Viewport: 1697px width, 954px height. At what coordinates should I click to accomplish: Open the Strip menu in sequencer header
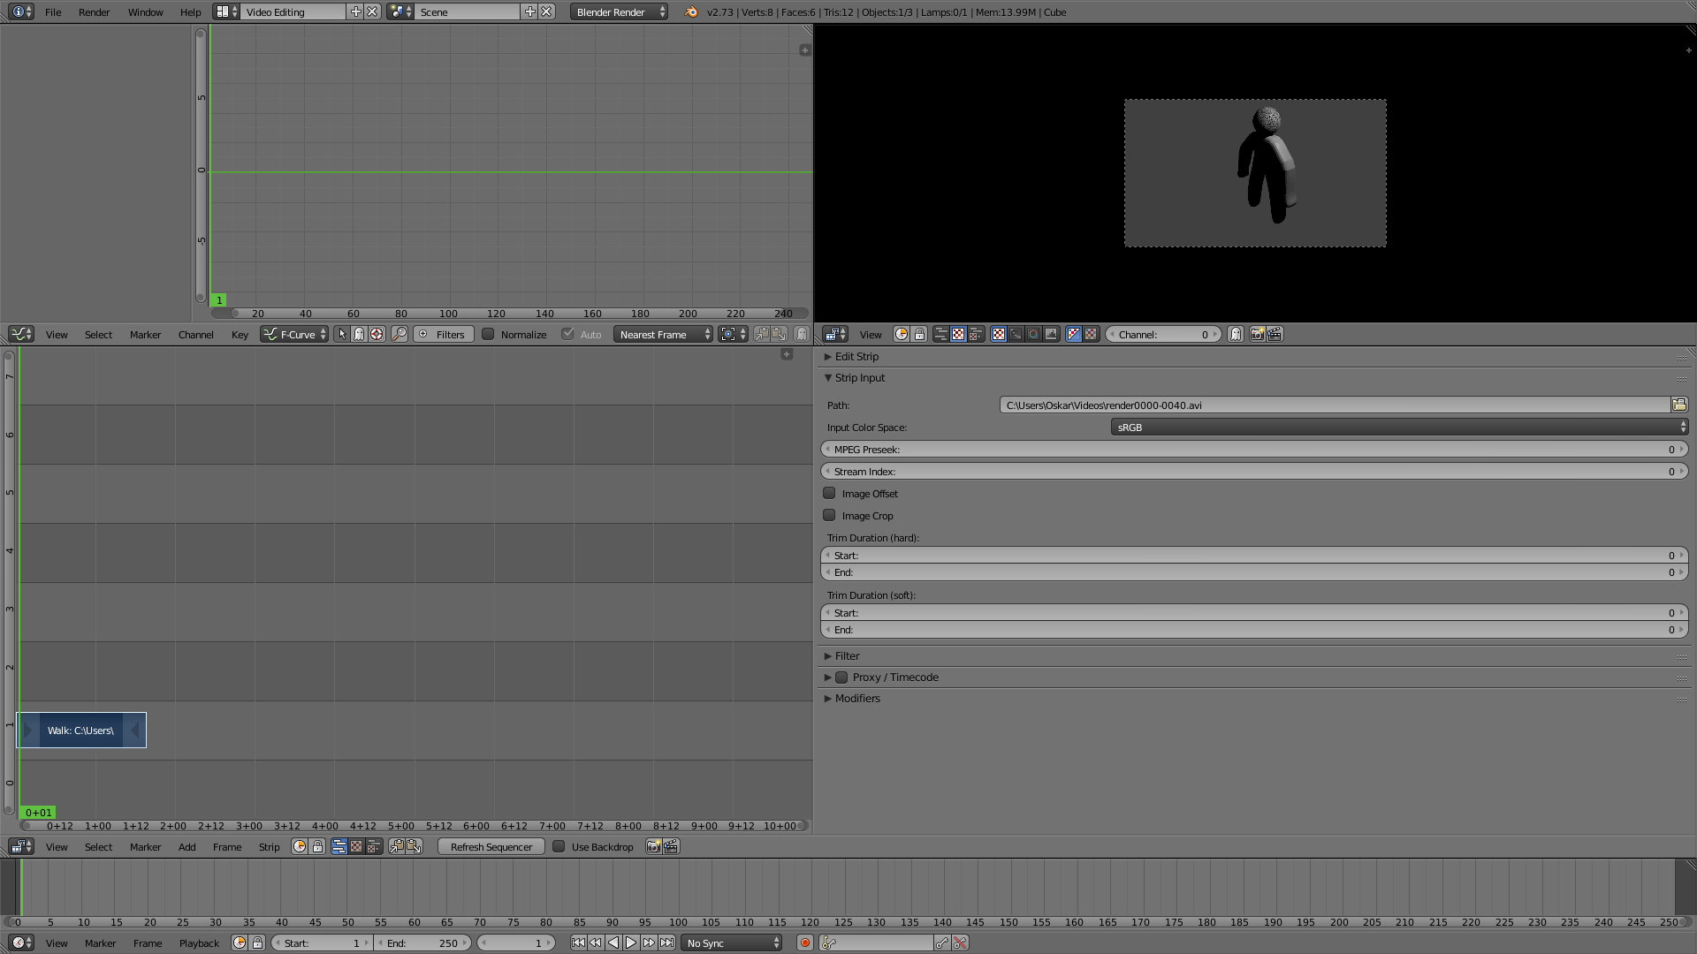point(269,846)
